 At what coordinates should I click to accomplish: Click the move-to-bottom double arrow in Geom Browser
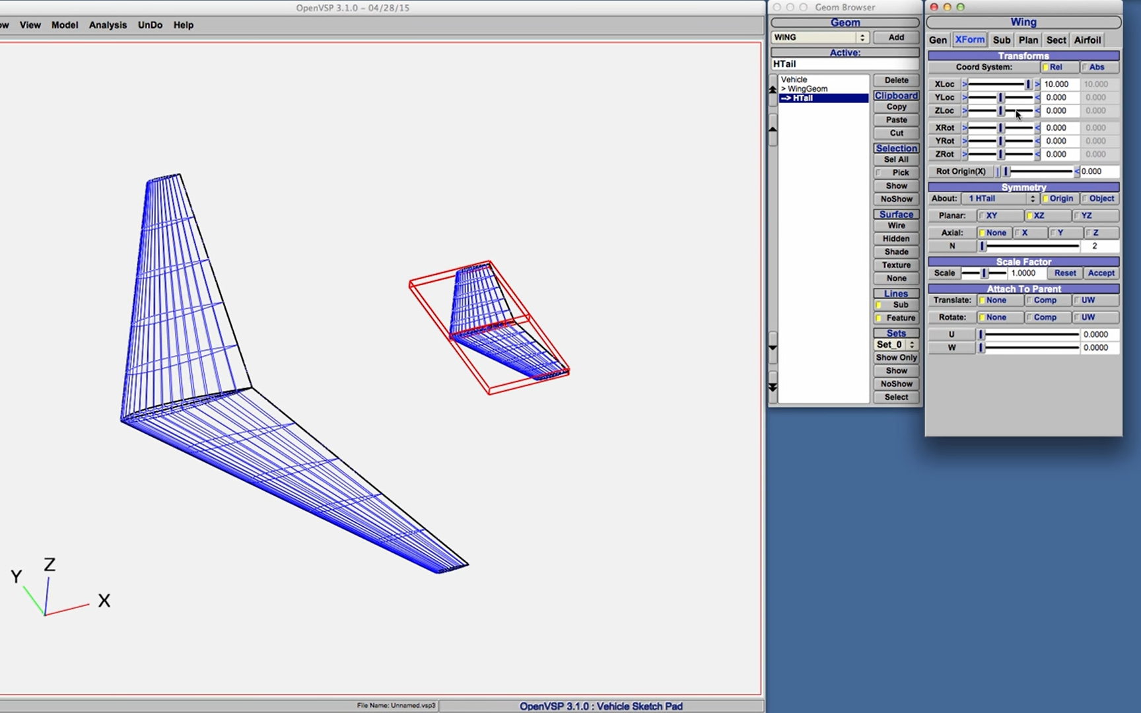tap(773, 387)
